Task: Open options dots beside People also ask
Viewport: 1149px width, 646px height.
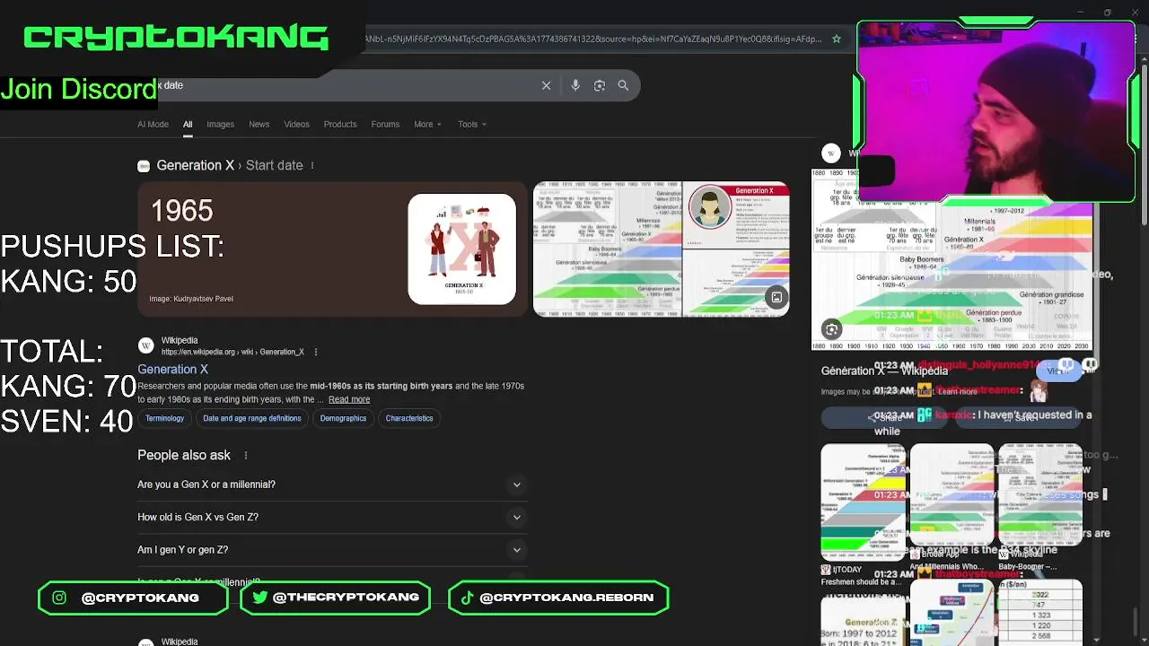Action: [245, 455]
